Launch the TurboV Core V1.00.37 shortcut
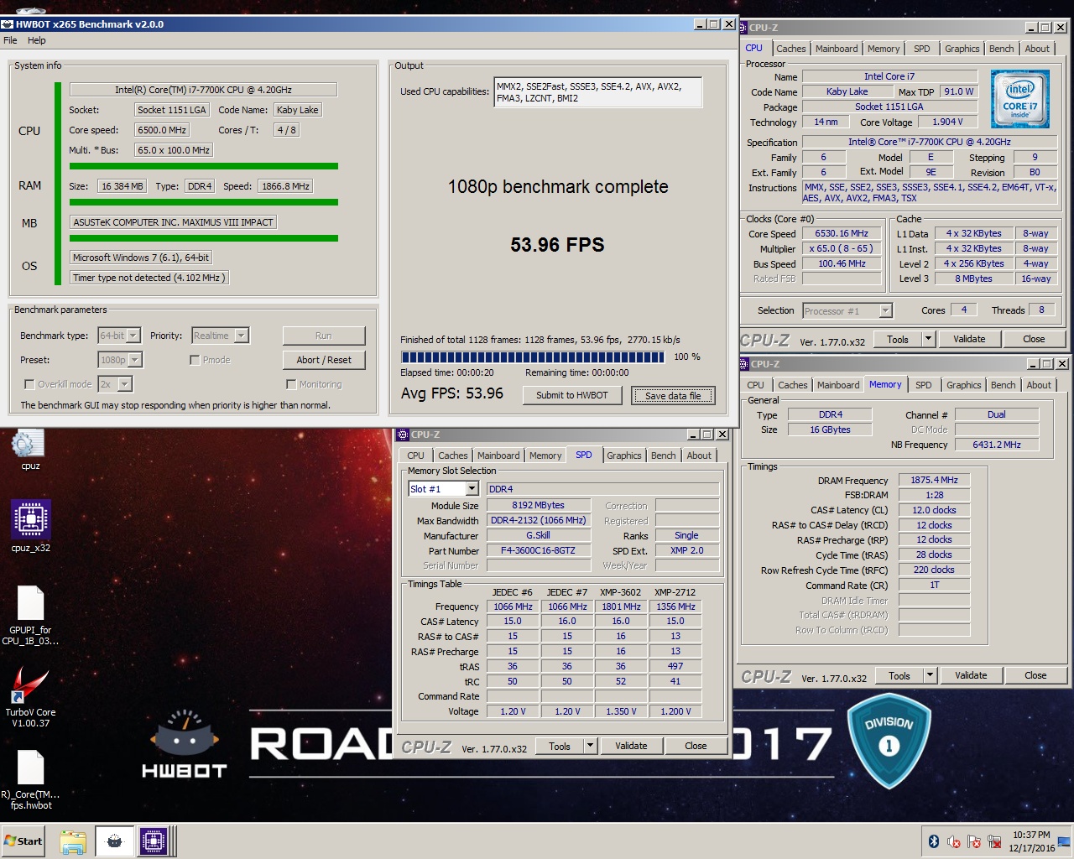This screenshot has width=1074, height=859. (x=30, y=696)
